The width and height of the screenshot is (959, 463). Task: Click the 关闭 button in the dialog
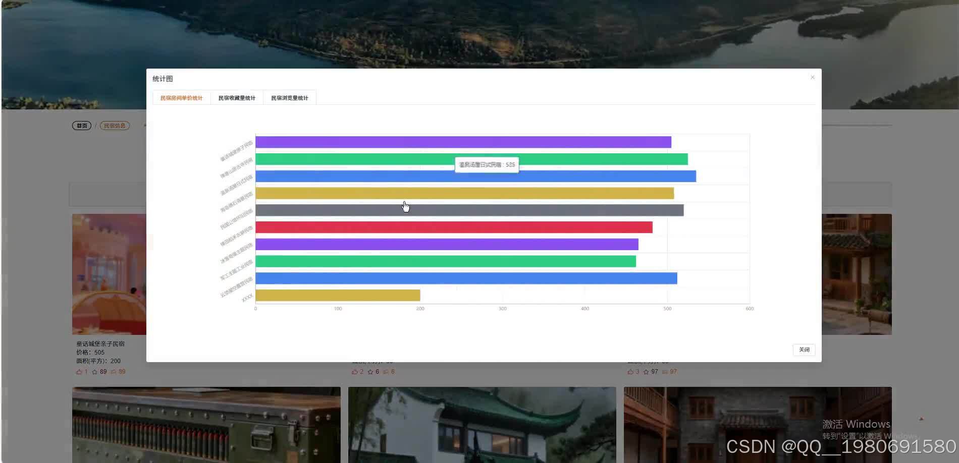click(804, 350)
